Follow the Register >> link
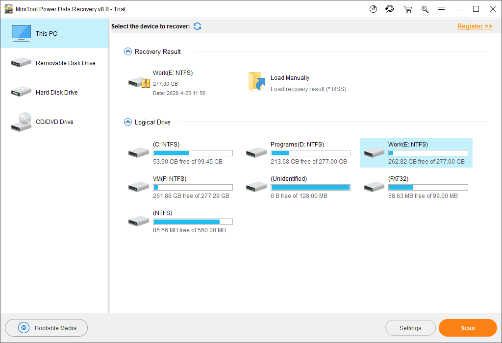502x343 pixels. tap(475, 26)
